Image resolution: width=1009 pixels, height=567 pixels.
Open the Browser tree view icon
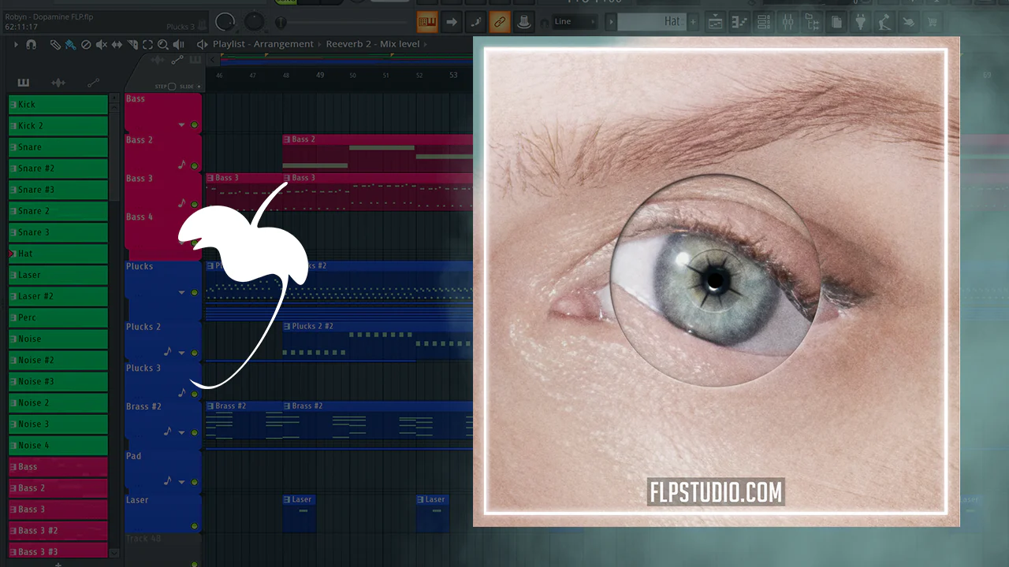(813, 22)
